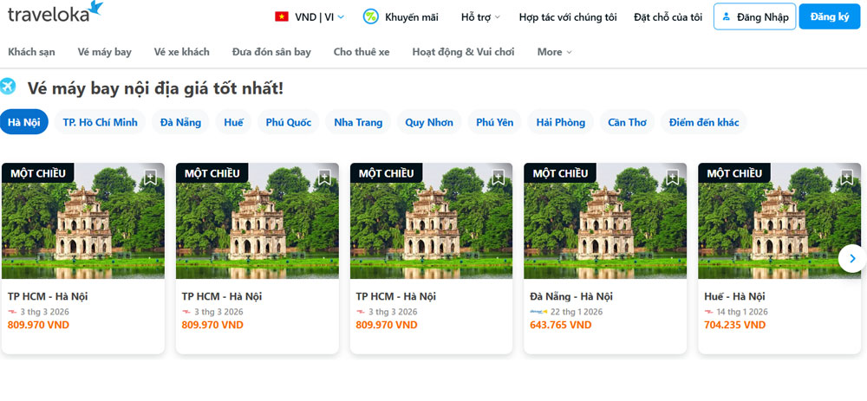Open the Đà Nẵng - Hà Nội card photo
The height and width of the screenshot is (401, 867).
(605, 221)
